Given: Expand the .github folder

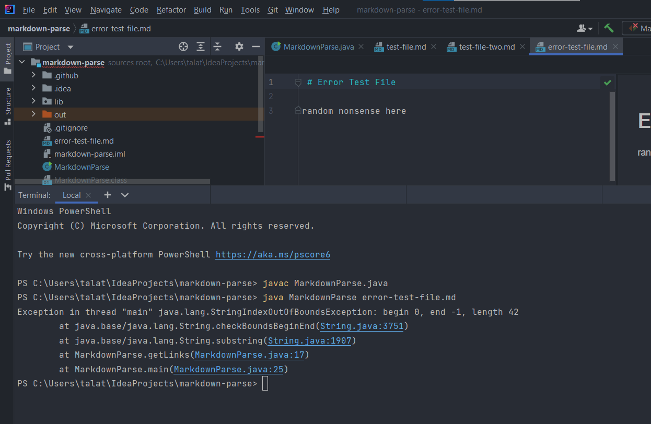Looking at the screenshot, I should [34, 76].
